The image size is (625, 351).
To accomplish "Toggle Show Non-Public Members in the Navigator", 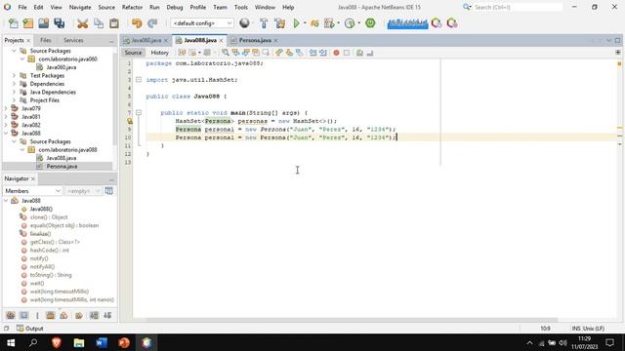I will [50, 316].
